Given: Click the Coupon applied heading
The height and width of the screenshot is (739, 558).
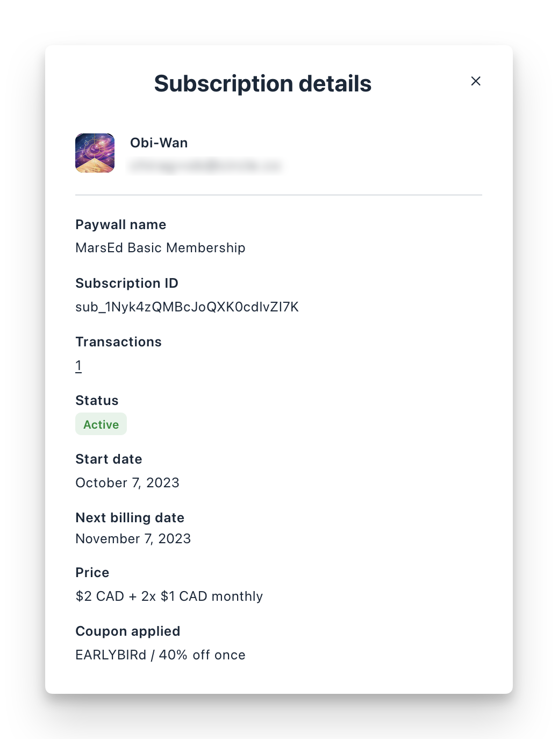Looking at the screenshot, I should point(128,631).
